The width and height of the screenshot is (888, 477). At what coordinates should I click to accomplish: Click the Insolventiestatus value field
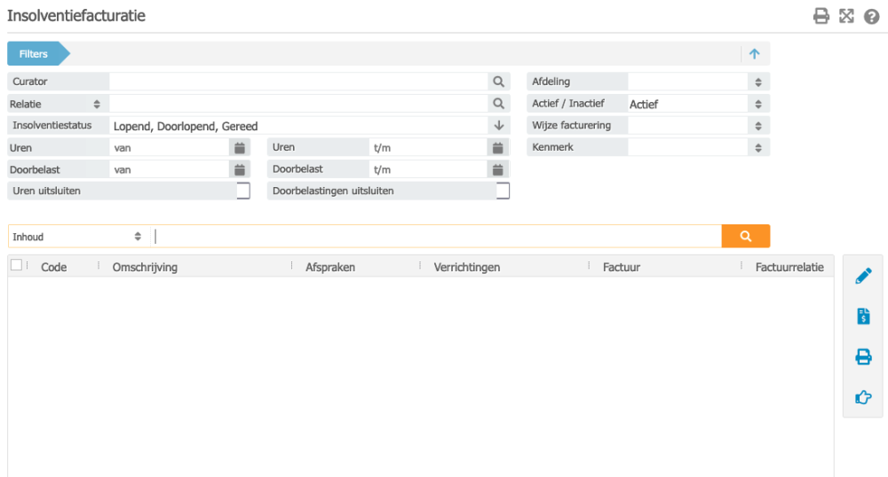[298, 126]
